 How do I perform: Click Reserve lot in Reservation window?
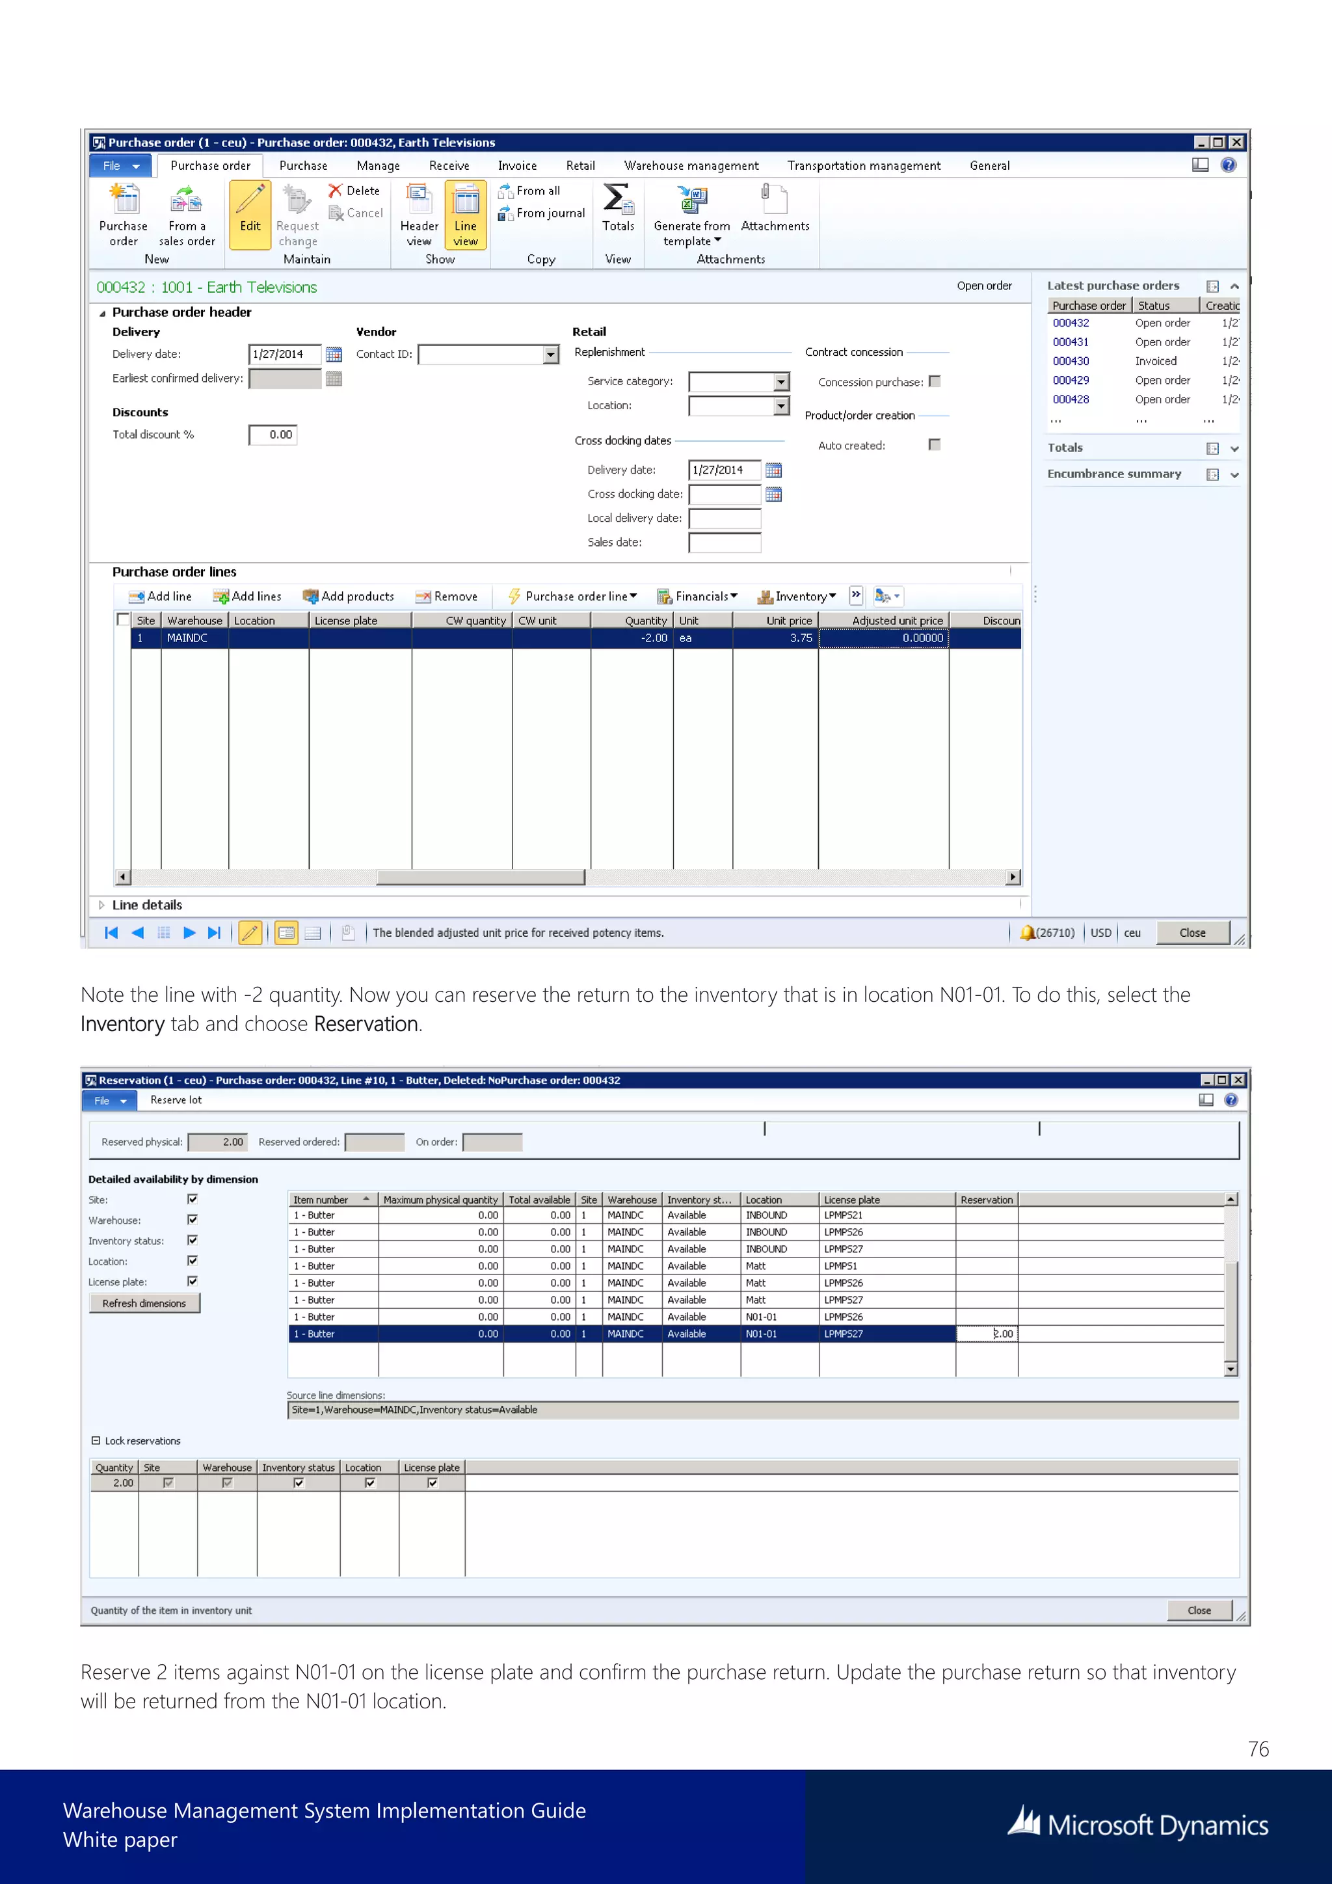coord(176,1100)
